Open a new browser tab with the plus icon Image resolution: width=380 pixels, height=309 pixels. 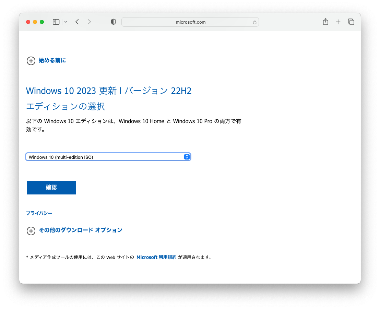[338, 22]
